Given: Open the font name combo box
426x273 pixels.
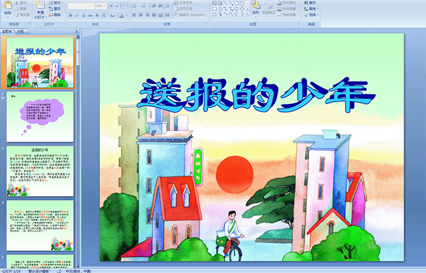Looking at the screenshot, I should point(81,5).
